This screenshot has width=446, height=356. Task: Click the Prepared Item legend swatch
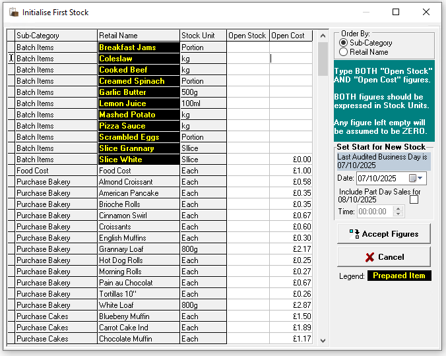(398, 276)
